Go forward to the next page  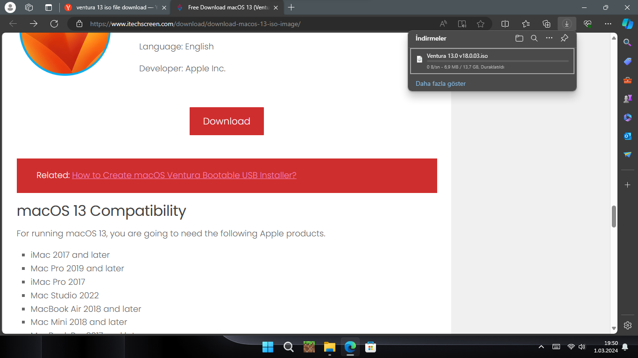(34, 24)
